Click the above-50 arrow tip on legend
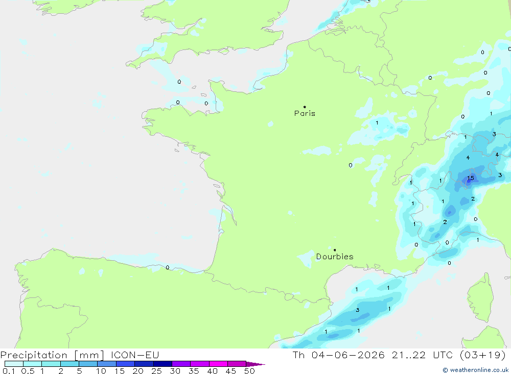Screen dimensions: 511x374 tap(255, 364)
